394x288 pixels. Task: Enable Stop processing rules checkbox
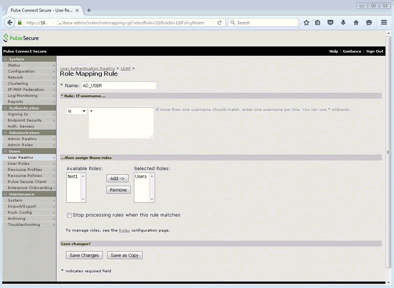[70, 215]
